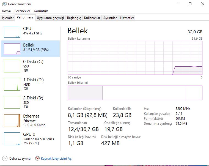
Task: Open the 2 Diski (B:) graph thumbnail
Action: (x=12, y=102)
